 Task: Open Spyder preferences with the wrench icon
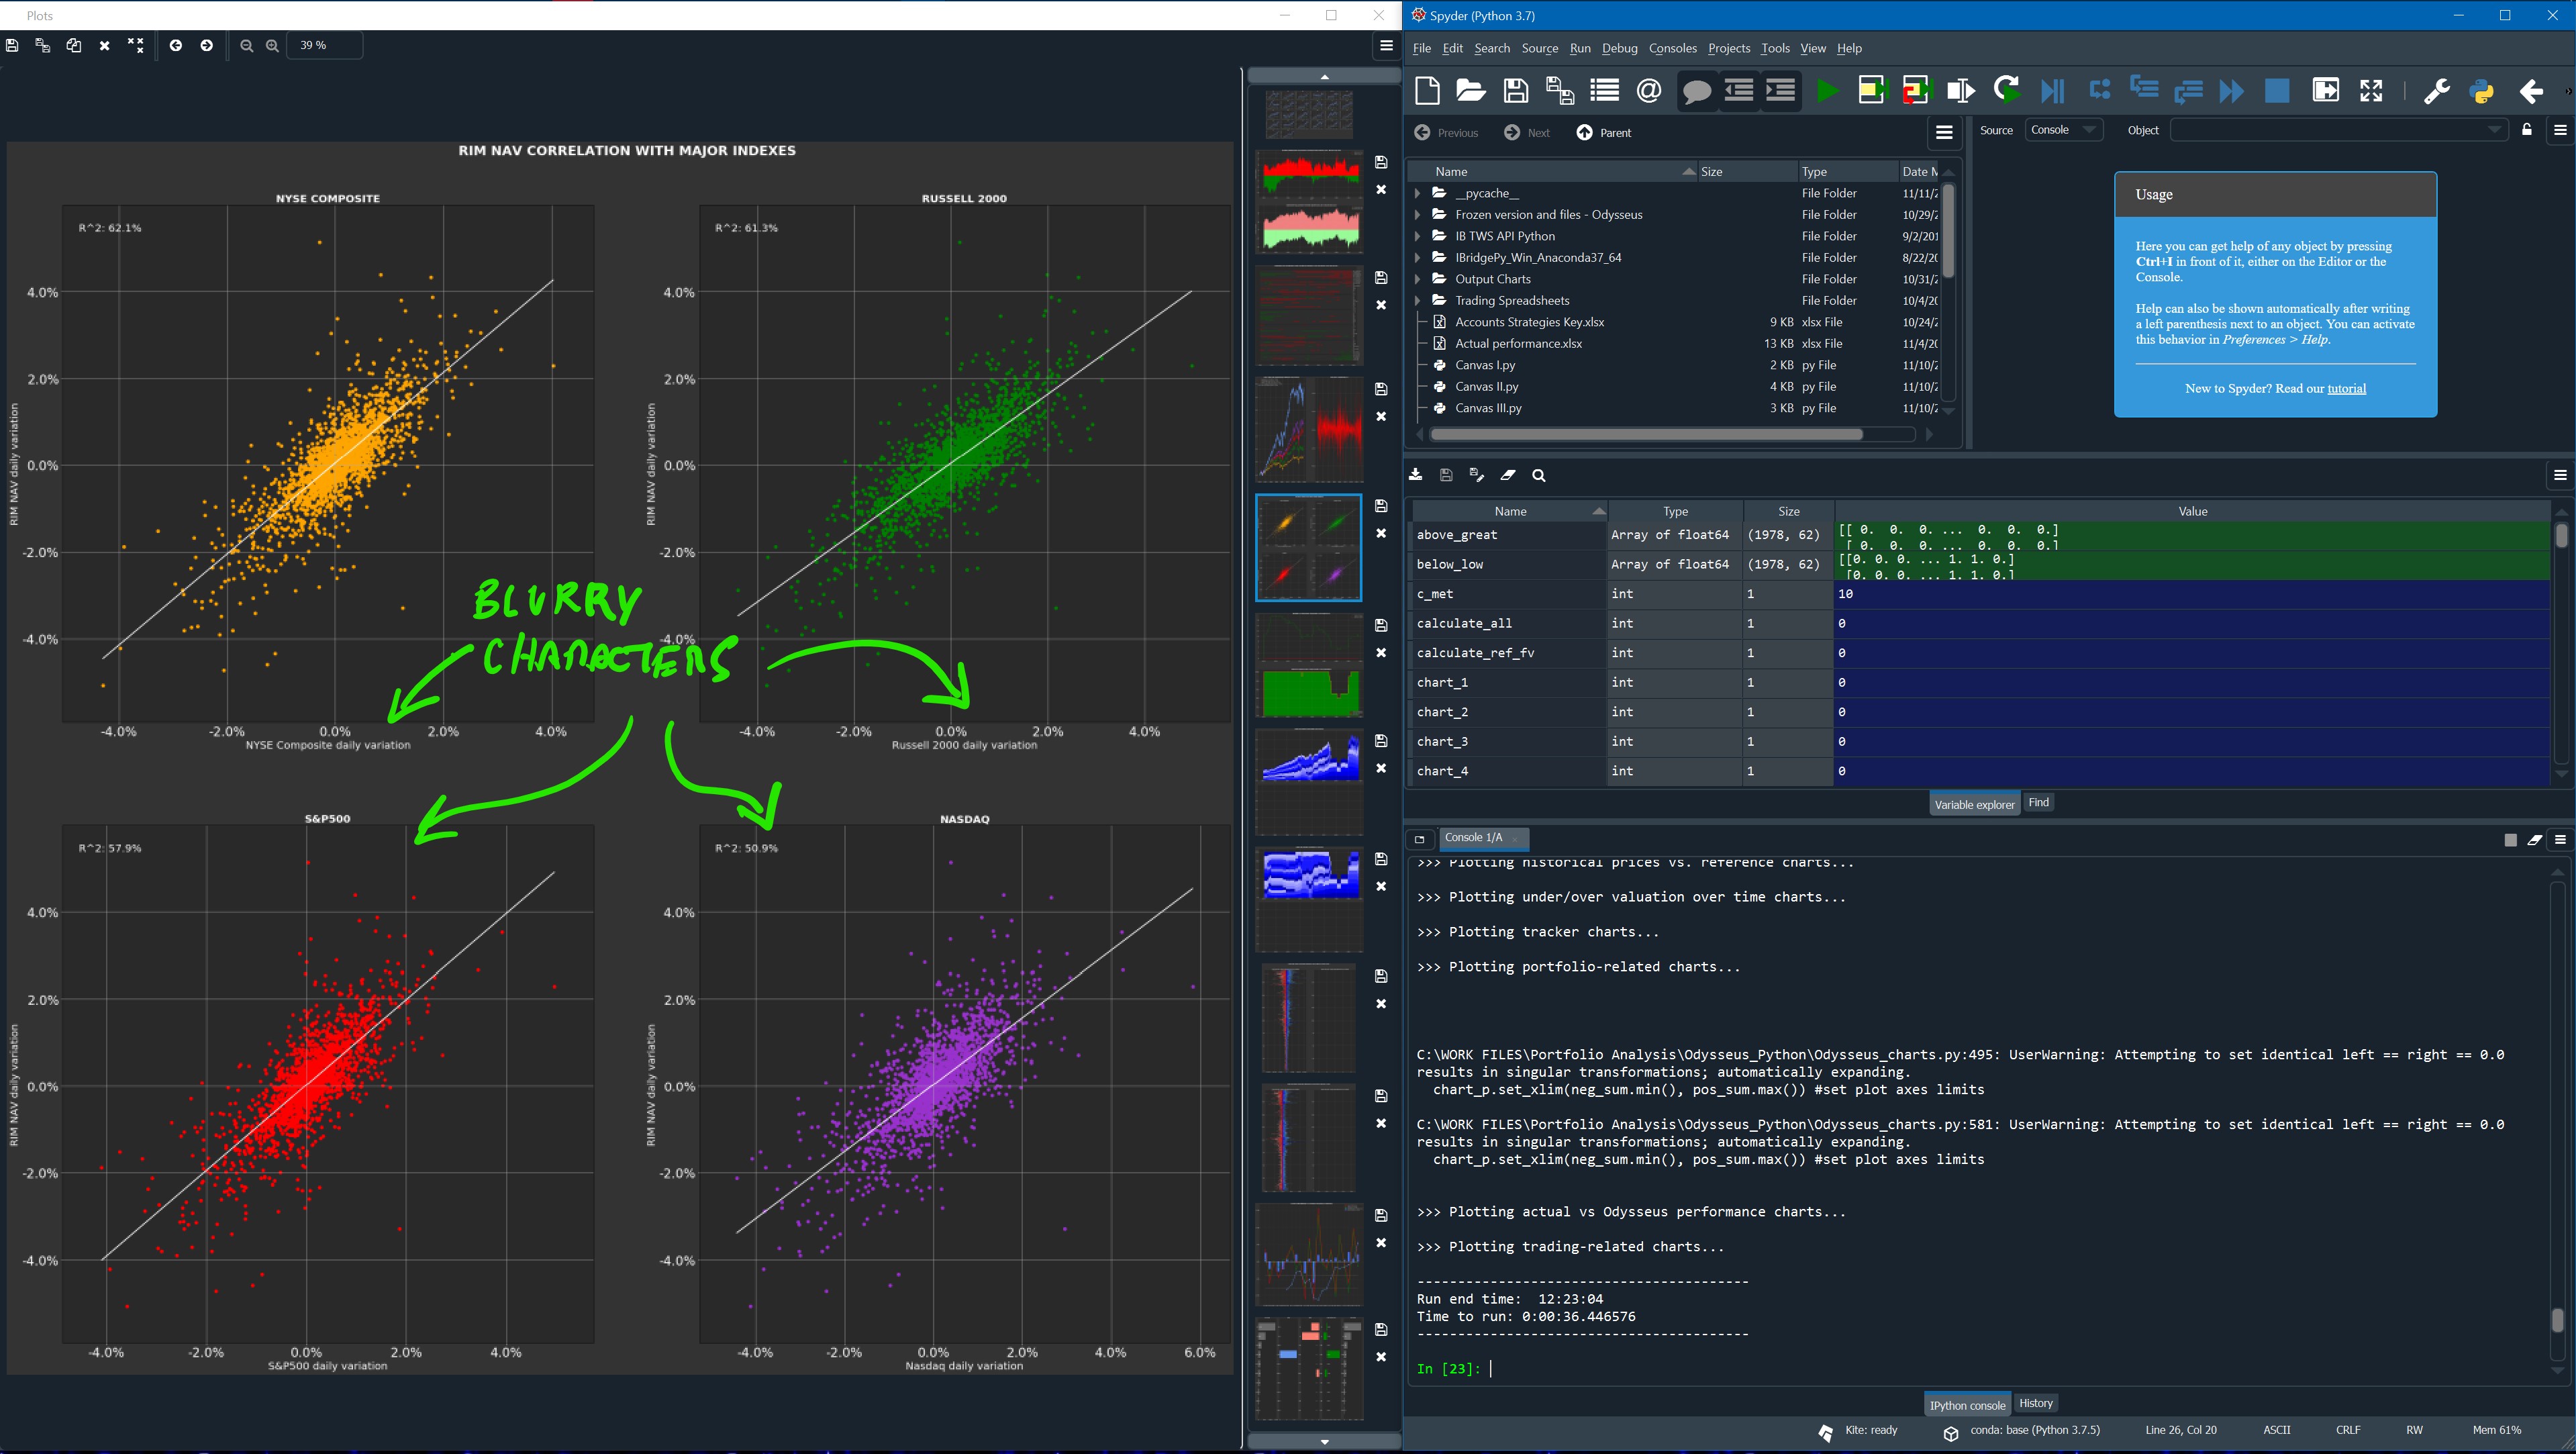point(2436,90)
